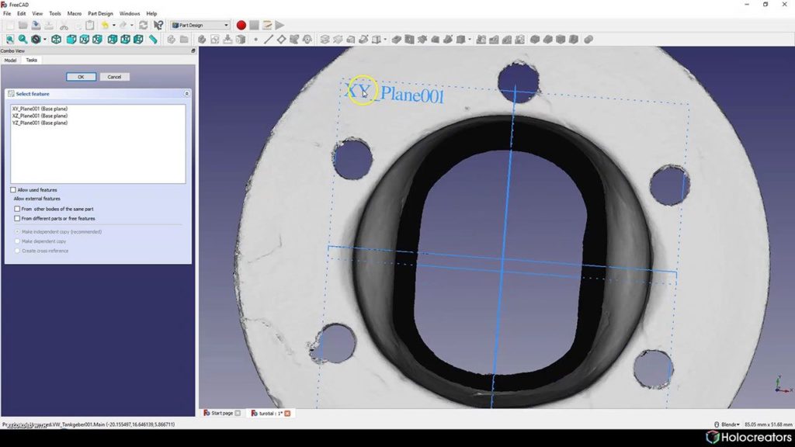The image size is (795, 447).
Task: Set the rear view cube
Action: pos(113,40)
